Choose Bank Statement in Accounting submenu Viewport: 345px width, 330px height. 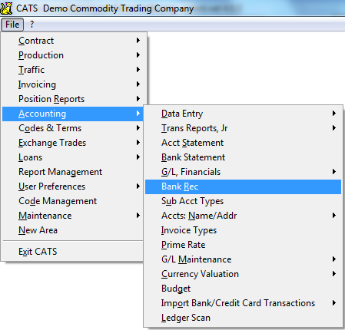pos(243,157)
